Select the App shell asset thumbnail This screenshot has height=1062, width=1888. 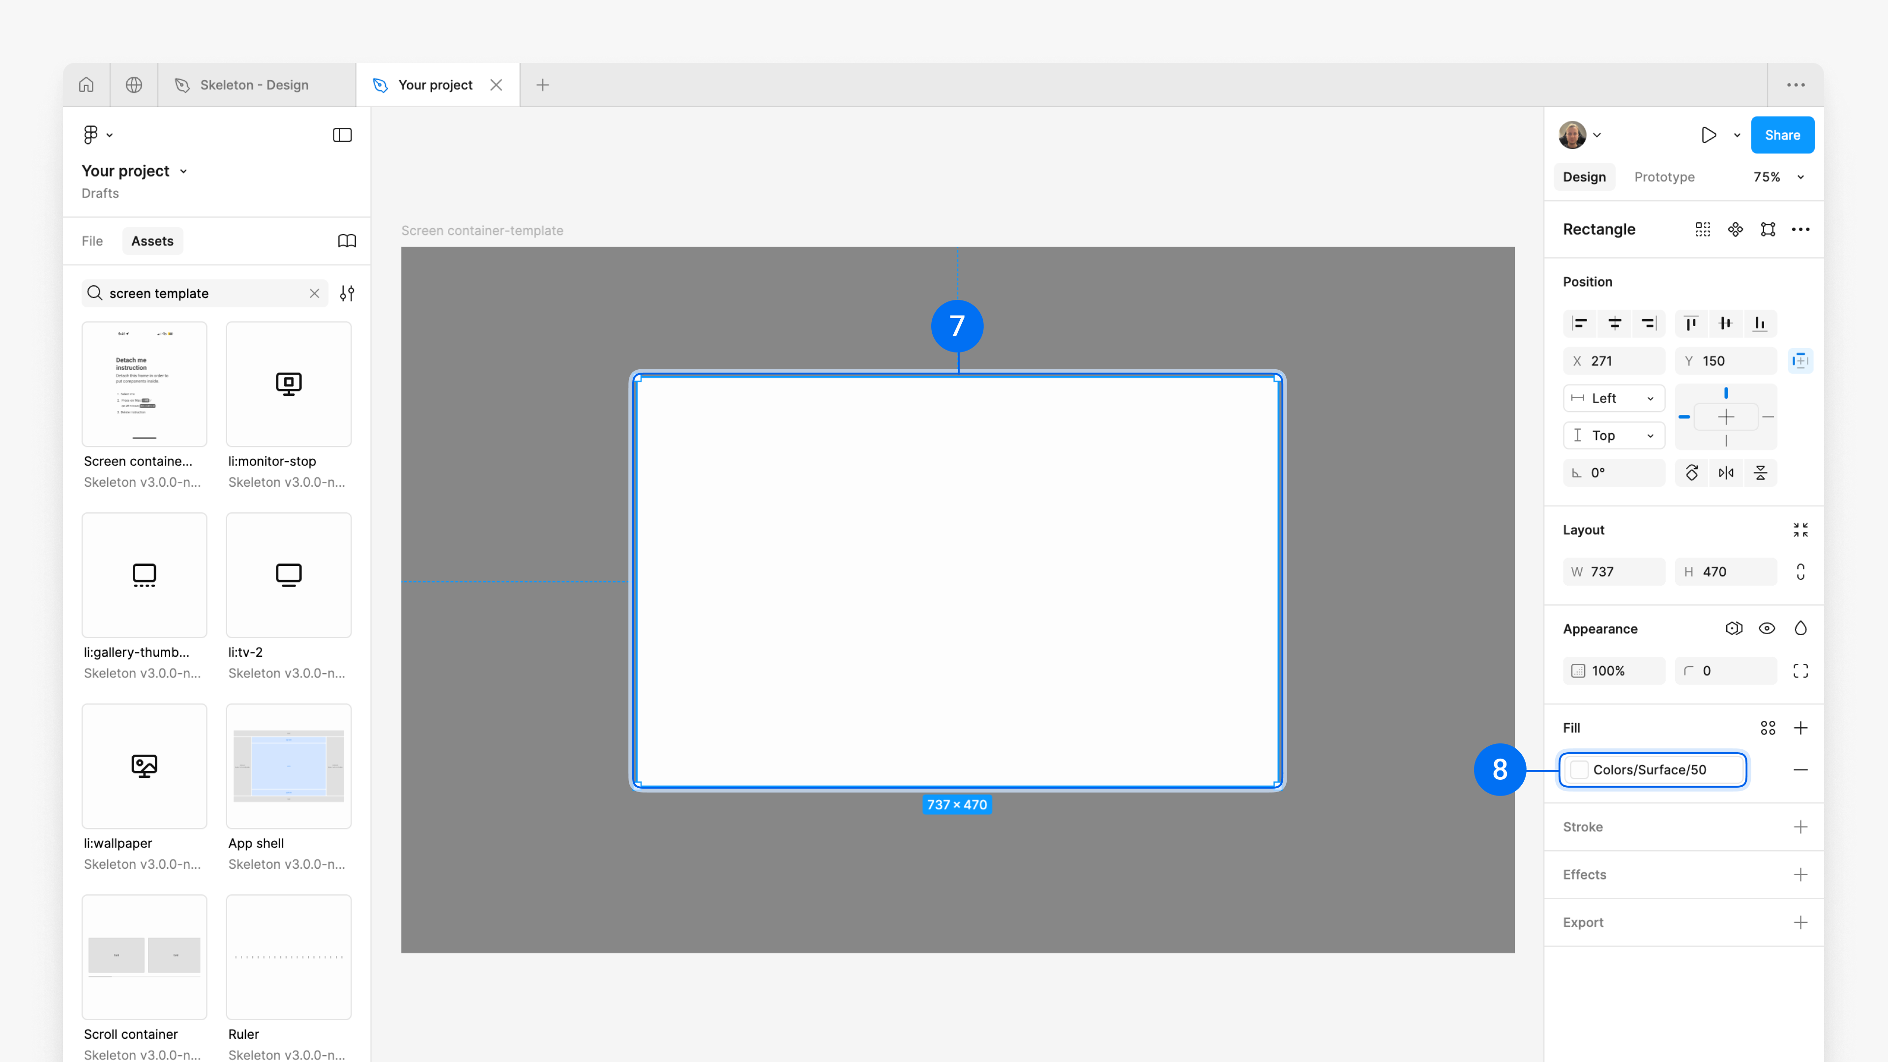click(289, 766)
